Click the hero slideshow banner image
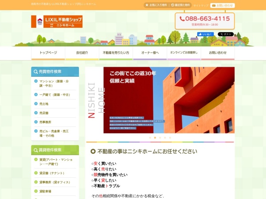Image resolution: width=266 pixels, height=199 pixels. coord(160,100)
